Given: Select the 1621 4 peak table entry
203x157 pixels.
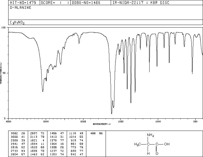Looking at the screenshot, I should pyautogui.click(x=37, y=140).
